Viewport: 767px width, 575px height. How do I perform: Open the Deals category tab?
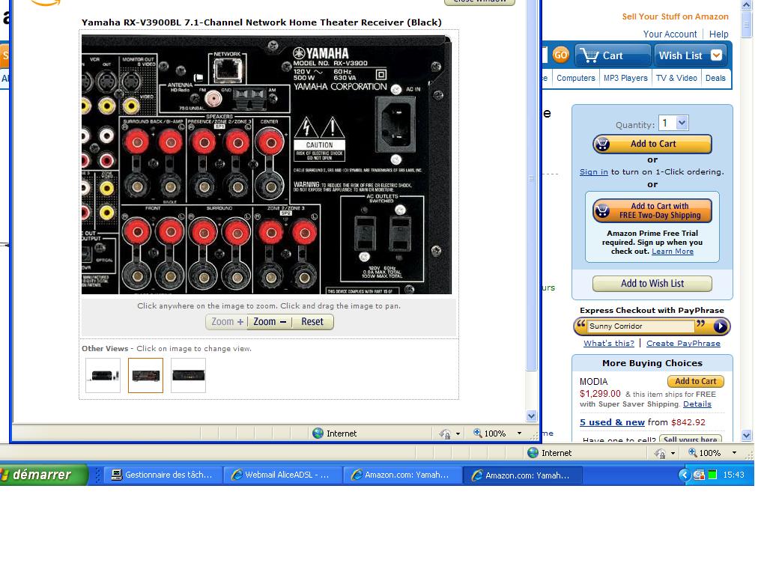pos(715,78)
